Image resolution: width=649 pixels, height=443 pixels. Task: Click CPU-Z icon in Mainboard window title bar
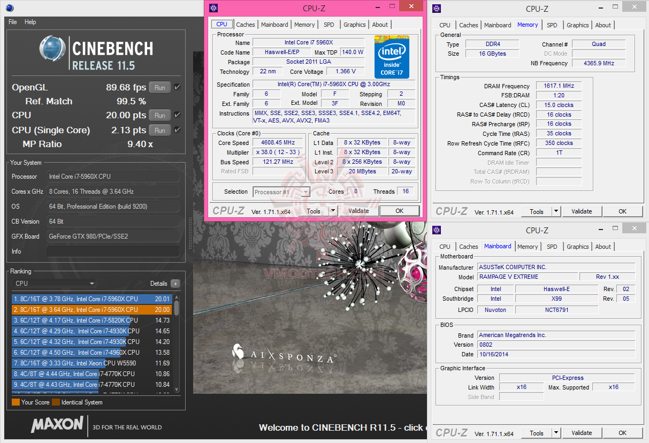pos(437,230)
